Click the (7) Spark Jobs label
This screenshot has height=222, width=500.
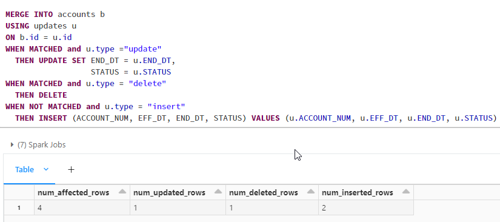click(41, 145)
